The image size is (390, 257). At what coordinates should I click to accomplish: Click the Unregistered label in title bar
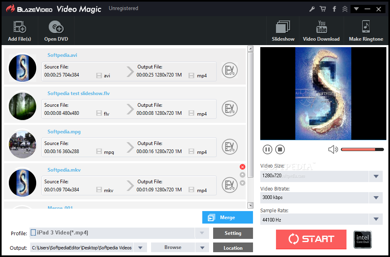pos(123,8)
